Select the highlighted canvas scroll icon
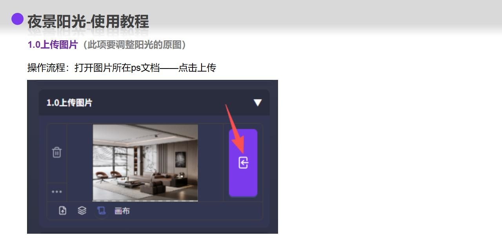Image resolution: width=502 pixels, height=249 pixels. click(101, 211)
